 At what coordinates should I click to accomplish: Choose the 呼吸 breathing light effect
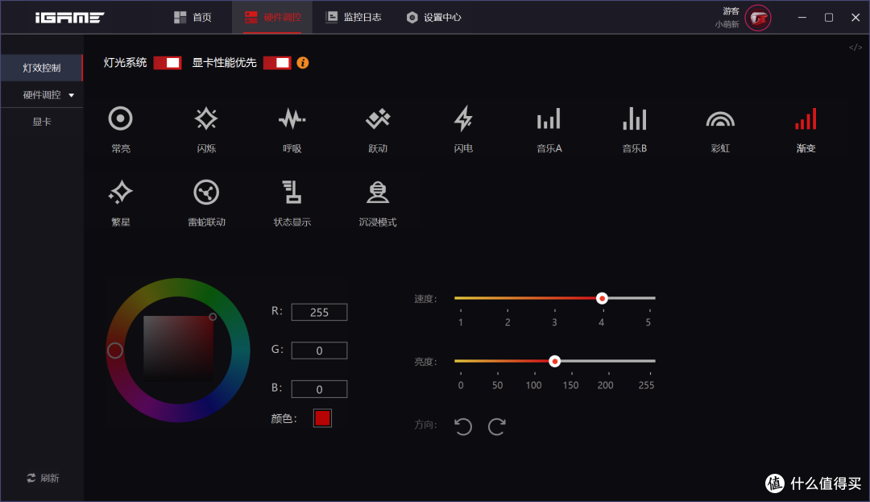292,129
